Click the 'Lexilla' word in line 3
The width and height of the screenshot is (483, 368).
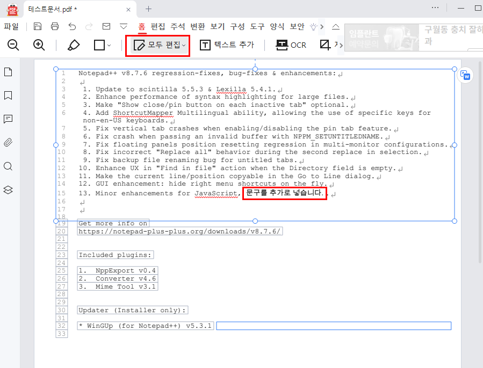(x=231, y=89)
